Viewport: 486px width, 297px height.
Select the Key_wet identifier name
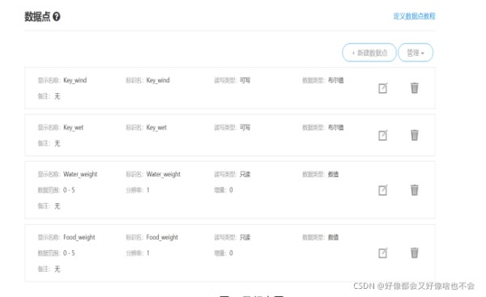click(156, 128)
